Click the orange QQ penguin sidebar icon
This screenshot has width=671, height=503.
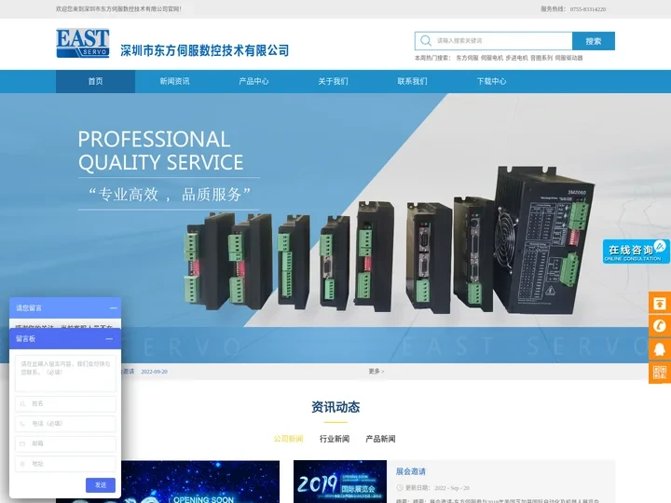[x=660, y=349]
